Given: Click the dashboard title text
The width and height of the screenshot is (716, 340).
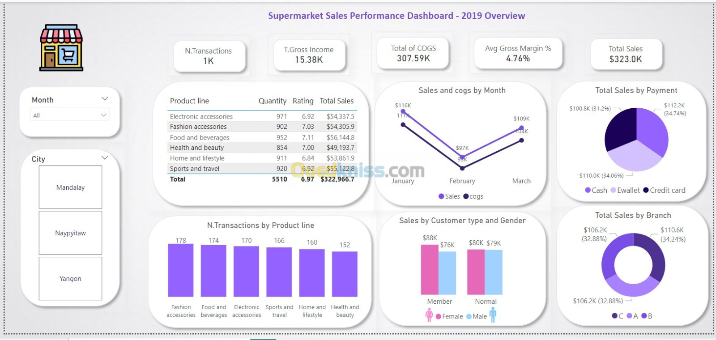Looking at the screenshot, I should click(x=396, y=16).
